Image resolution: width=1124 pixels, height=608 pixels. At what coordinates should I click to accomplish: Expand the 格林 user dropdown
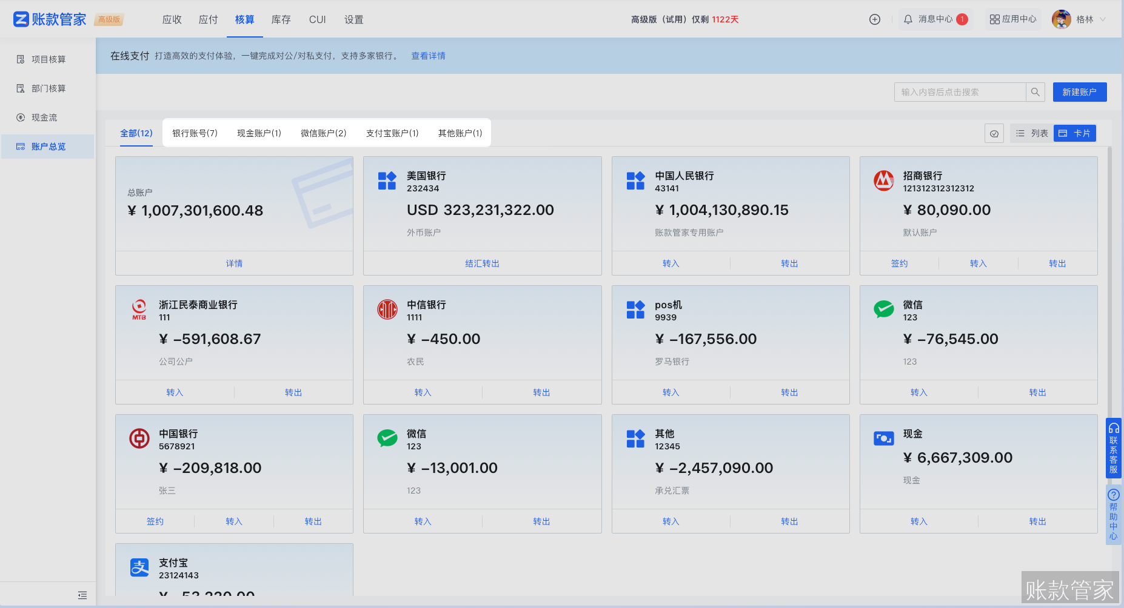click(1103, 19)
